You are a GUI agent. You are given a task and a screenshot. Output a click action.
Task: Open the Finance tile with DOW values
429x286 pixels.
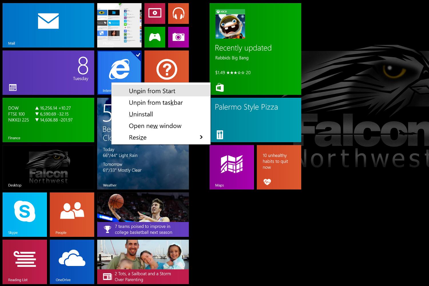point(48,120)
